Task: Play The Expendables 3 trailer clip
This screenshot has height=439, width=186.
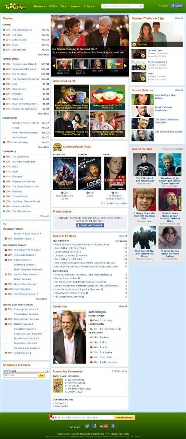Action: [143, 67]
